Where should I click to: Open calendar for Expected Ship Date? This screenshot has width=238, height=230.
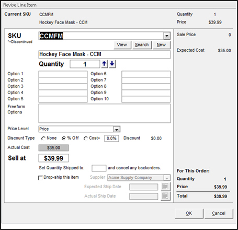click(165, 187)
